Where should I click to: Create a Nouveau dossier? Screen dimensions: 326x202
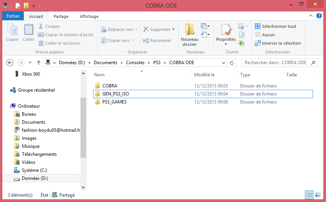coord(189,35)
